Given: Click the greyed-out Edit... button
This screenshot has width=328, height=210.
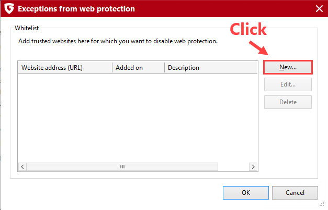Looking at the screenshot, I should coord(288,84).
